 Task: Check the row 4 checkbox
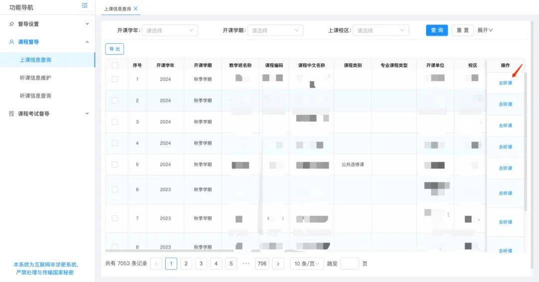(x=115, y=143)
